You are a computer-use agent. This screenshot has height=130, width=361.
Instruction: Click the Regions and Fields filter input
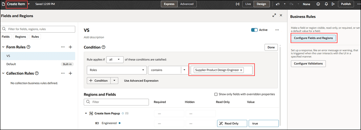point(116,102)
